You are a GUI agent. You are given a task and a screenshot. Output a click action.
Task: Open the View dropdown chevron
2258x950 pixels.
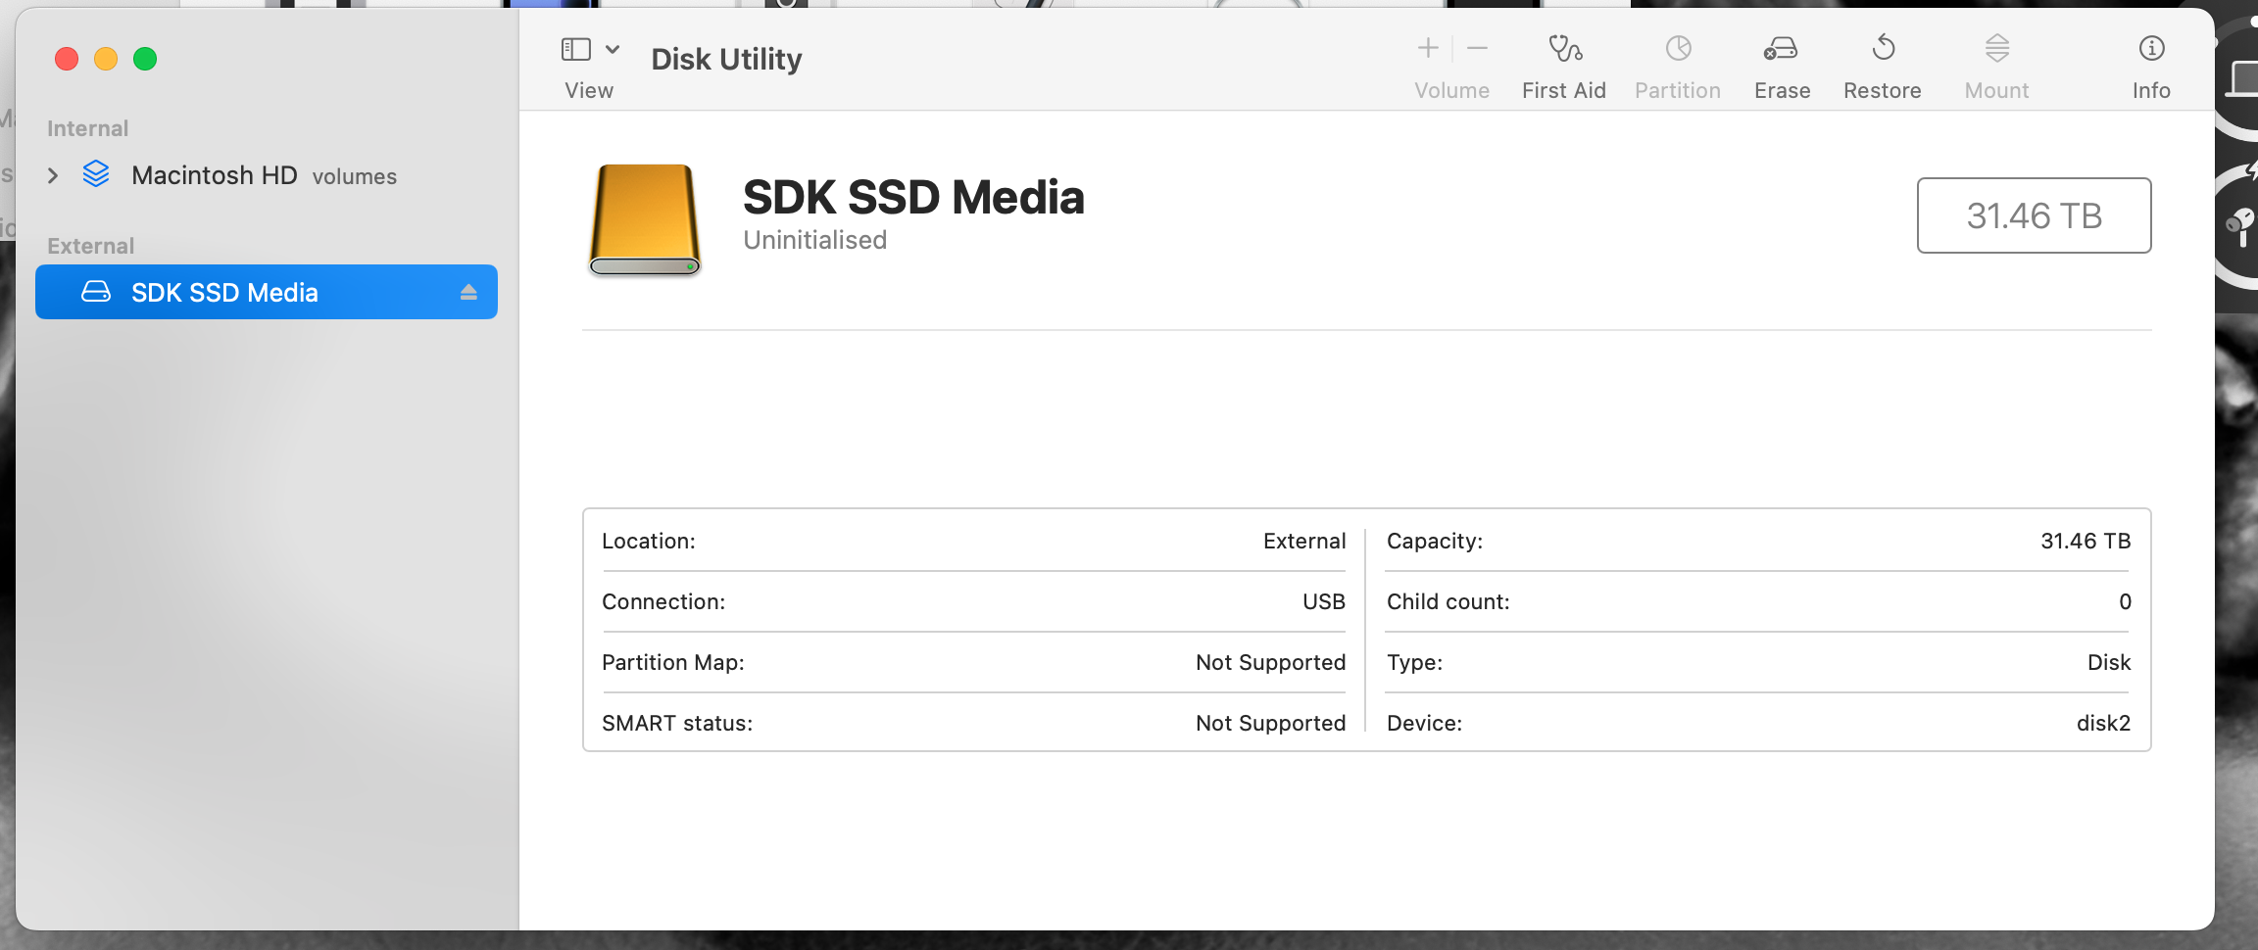click(613, 49)
